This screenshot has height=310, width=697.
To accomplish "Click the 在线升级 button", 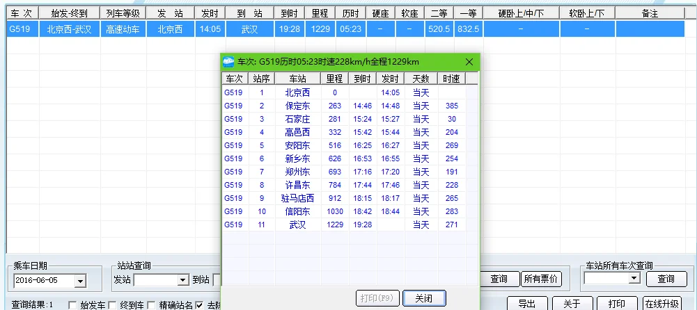I will pyautogui.click(x=661, y=304).
